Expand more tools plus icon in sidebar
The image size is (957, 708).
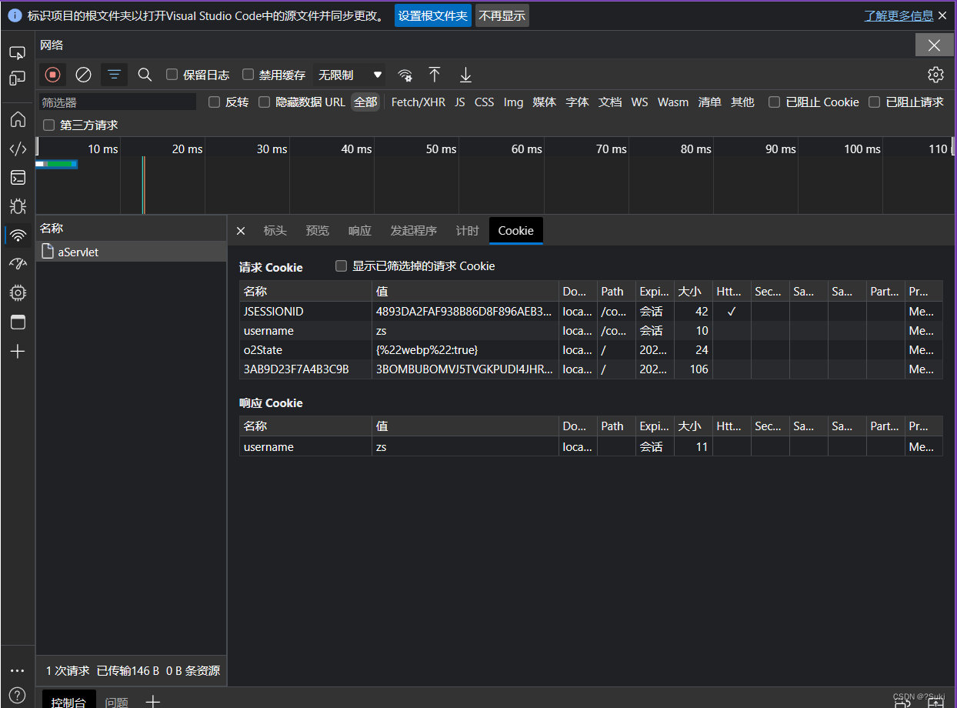click(x=18, y=352)
